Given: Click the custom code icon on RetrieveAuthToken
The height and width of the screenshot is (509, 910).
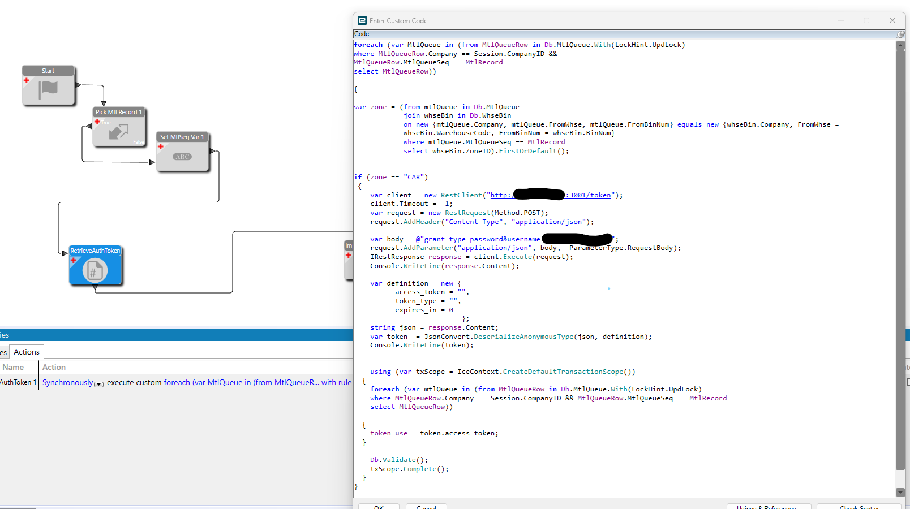Looking at the screenshot, I should [x=95, y=271].
